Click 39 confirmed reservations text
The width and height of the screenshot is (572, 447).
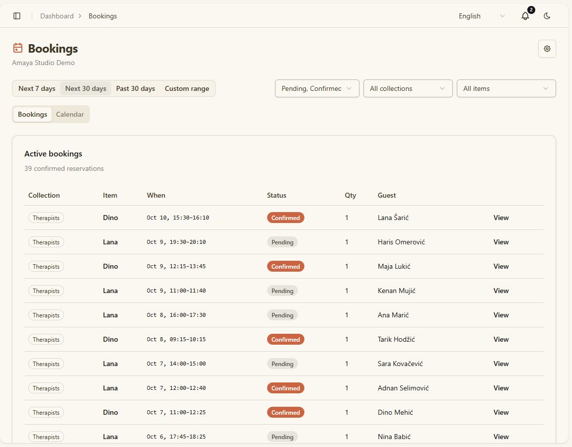(x=64, y=168)
